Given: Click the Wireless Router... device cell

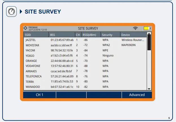Looking at the screenshot, I should coord(133,40).
